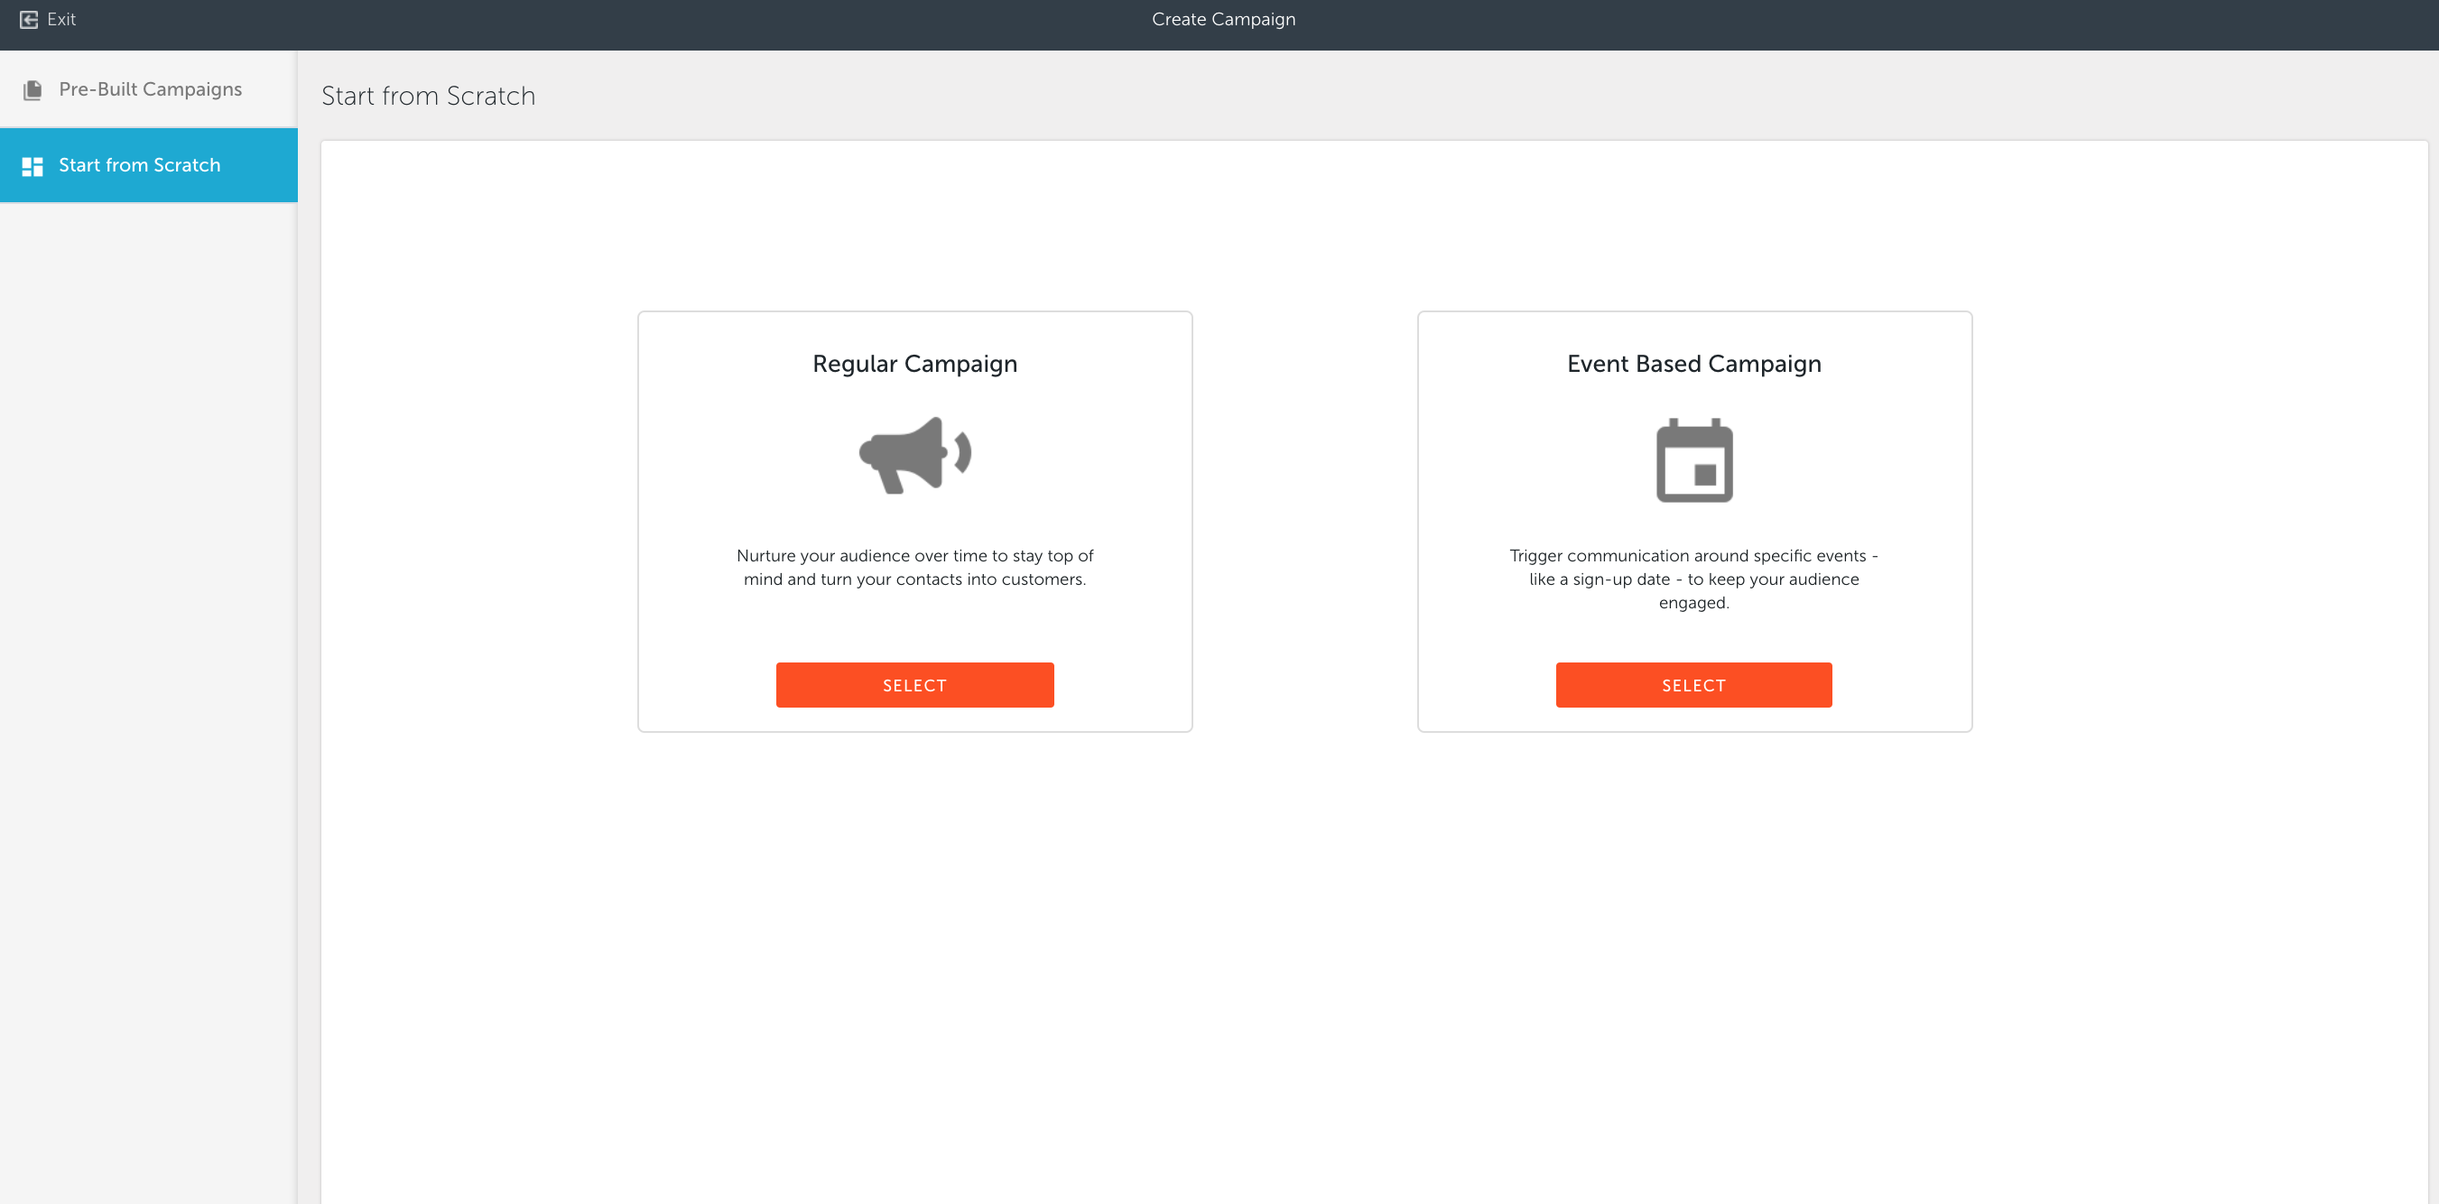Image resolution: width=2439 pixels, height=1204 pixels.
Task: Select the Start from Scratch tab
Action: tap(139, 166)
